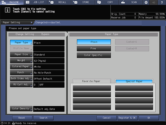Open the Color Density setting
The width and height of the screenshot is (166, 125).
point(21,109)
